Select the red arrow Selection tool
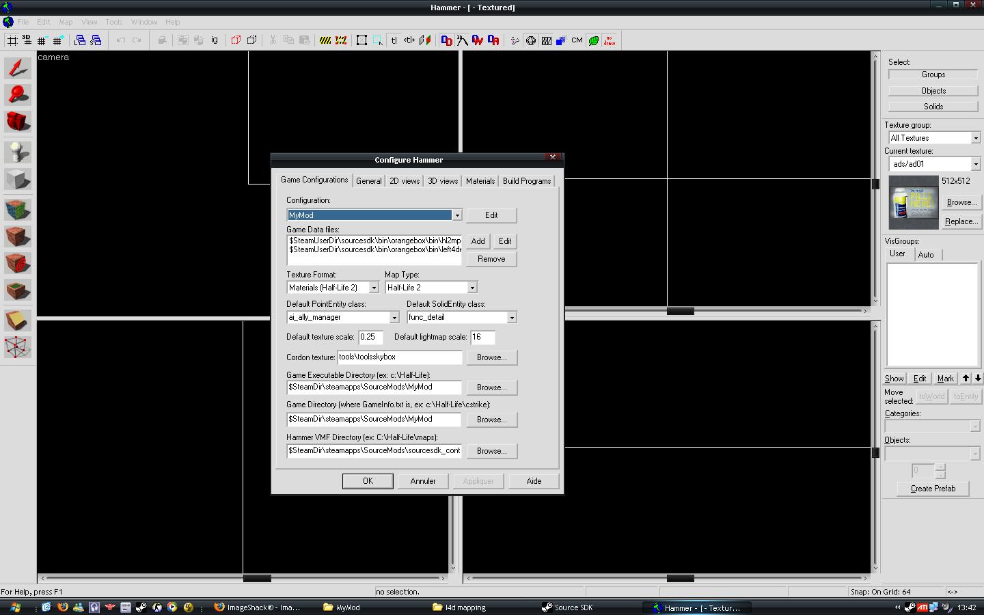 point(18,68)
